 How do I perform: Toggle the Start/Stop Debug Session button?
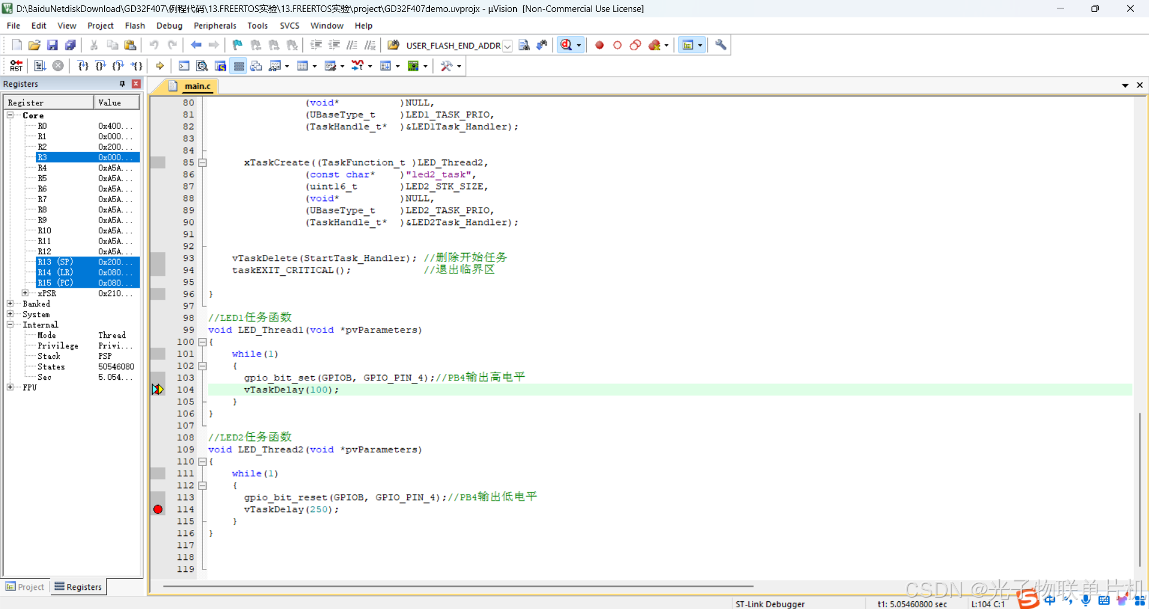tap(566, 45)
